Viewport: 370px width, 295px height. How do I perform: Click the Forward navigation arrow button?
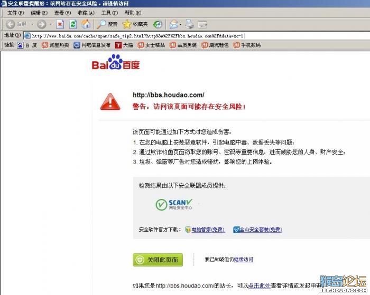(42, 24)
